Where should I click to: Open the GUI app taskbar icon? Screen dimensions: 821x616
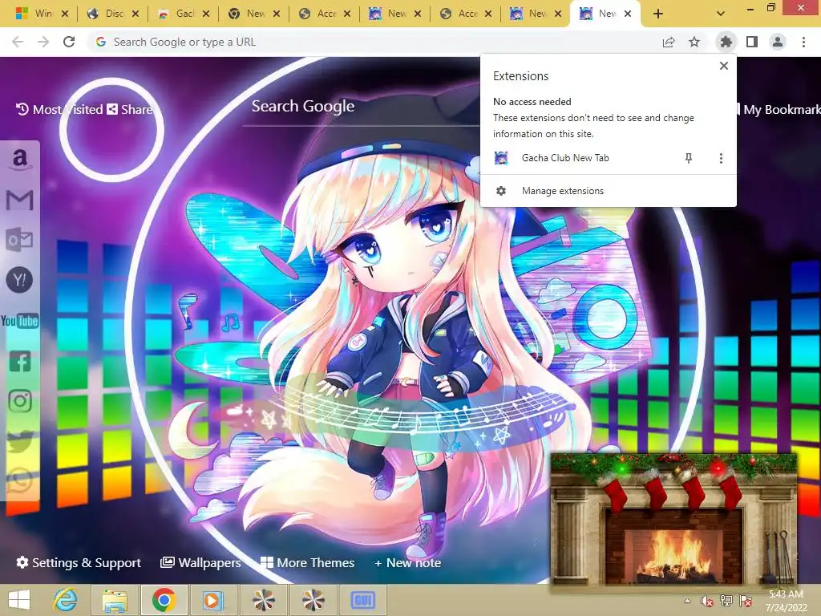pos(362,600)
